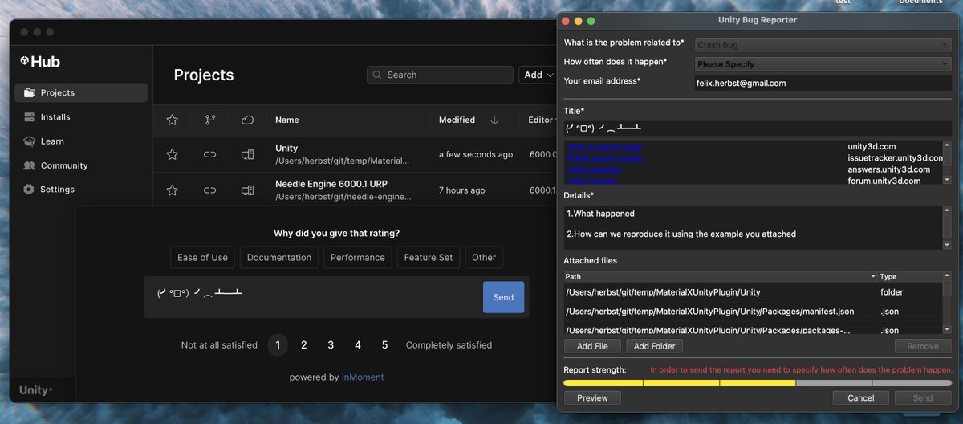Sort projects by Modified column
The height and width of the screenshot is (424, 963).
coord(457,120)
